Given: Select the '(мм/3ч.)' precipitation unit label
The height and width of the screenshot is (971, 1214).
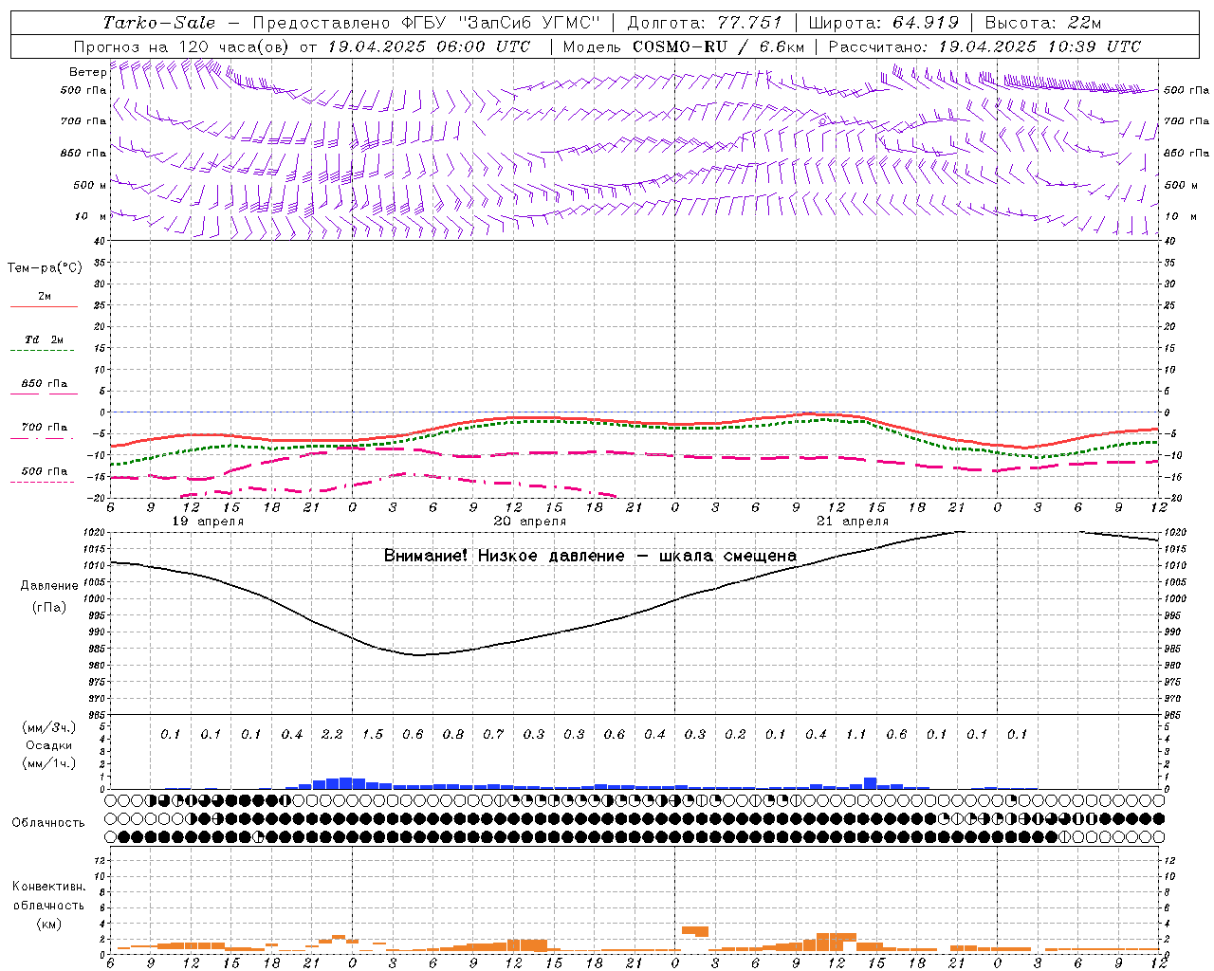Looking at the screenshot, I should click(x=49, y=727).
